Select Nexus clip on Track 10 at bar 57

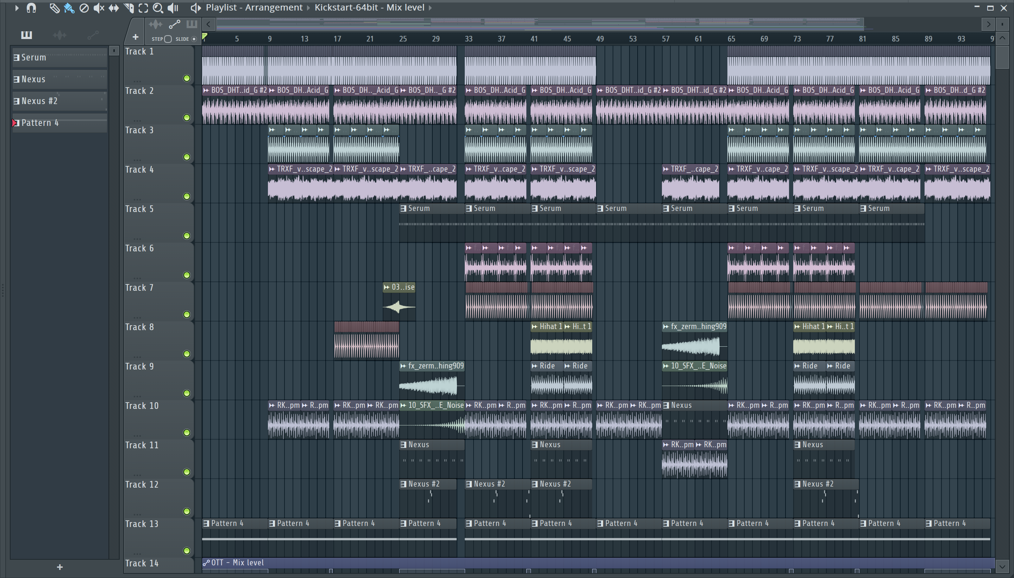pyautogui.click(x=694, y=419)
